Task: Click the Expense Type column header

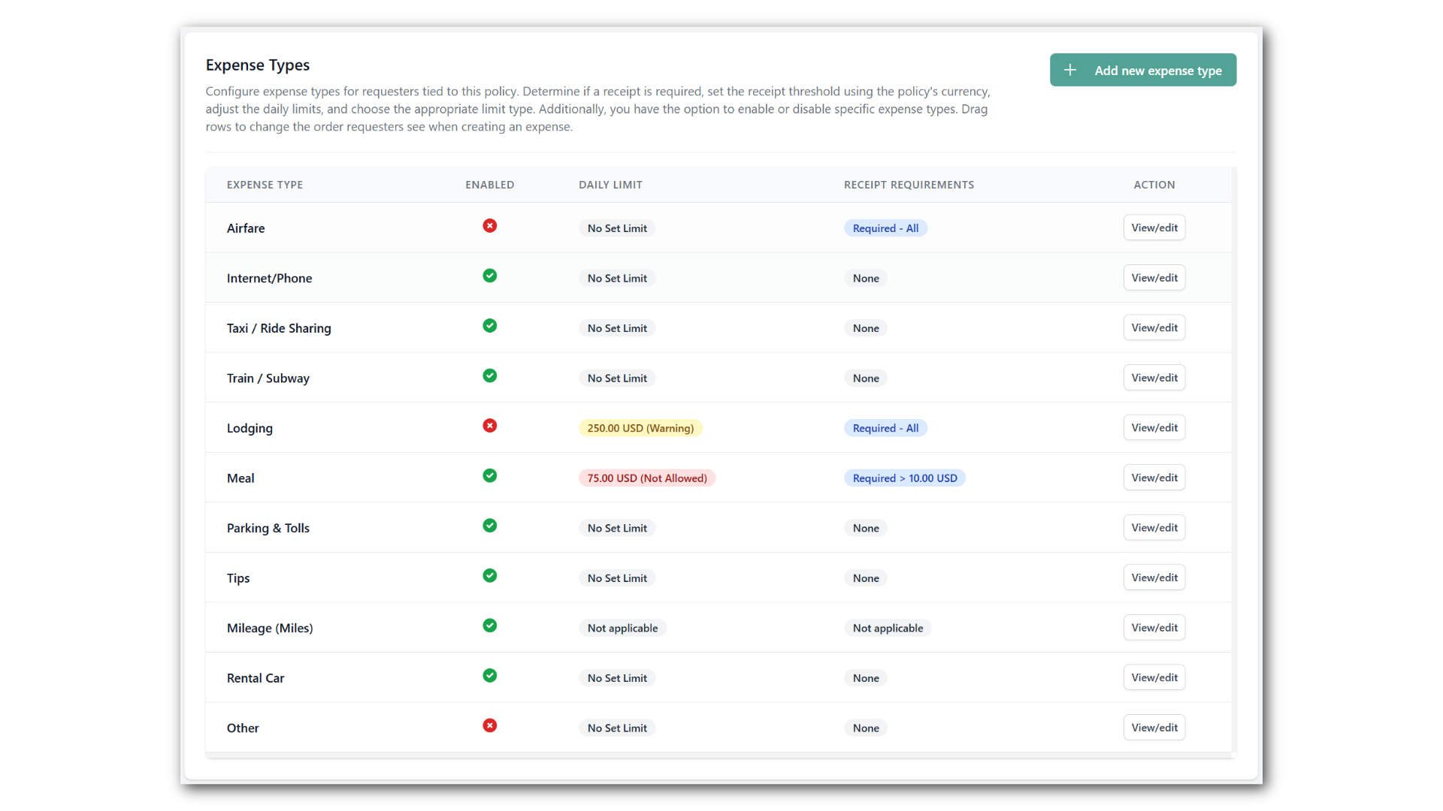Action: coord(265,185)
